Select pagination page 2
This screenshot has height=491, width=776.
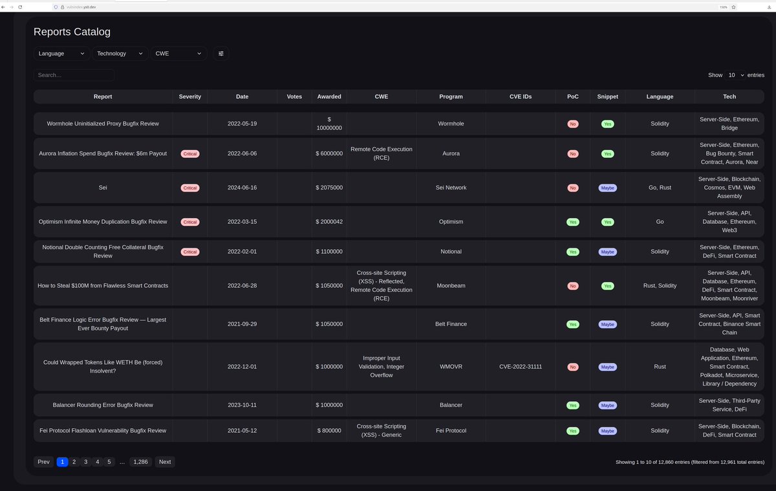pos(74,462)
